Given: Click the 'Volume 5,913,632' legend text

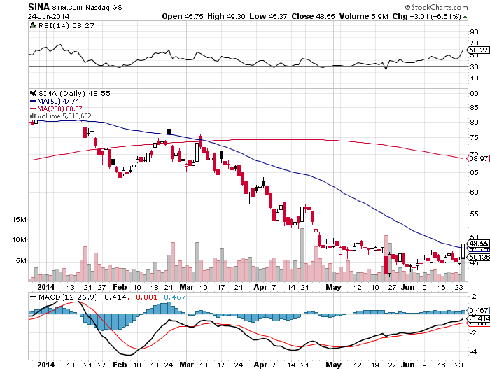Looking at the screenshot, I should pyautogui.click(x=64, y=116).
